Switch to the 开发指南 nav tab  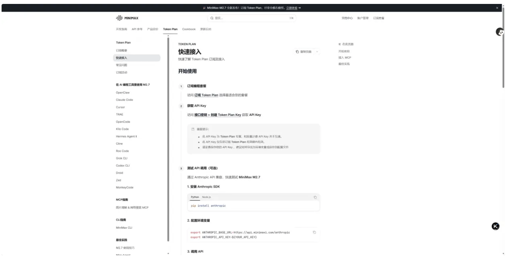coord(122,29)
